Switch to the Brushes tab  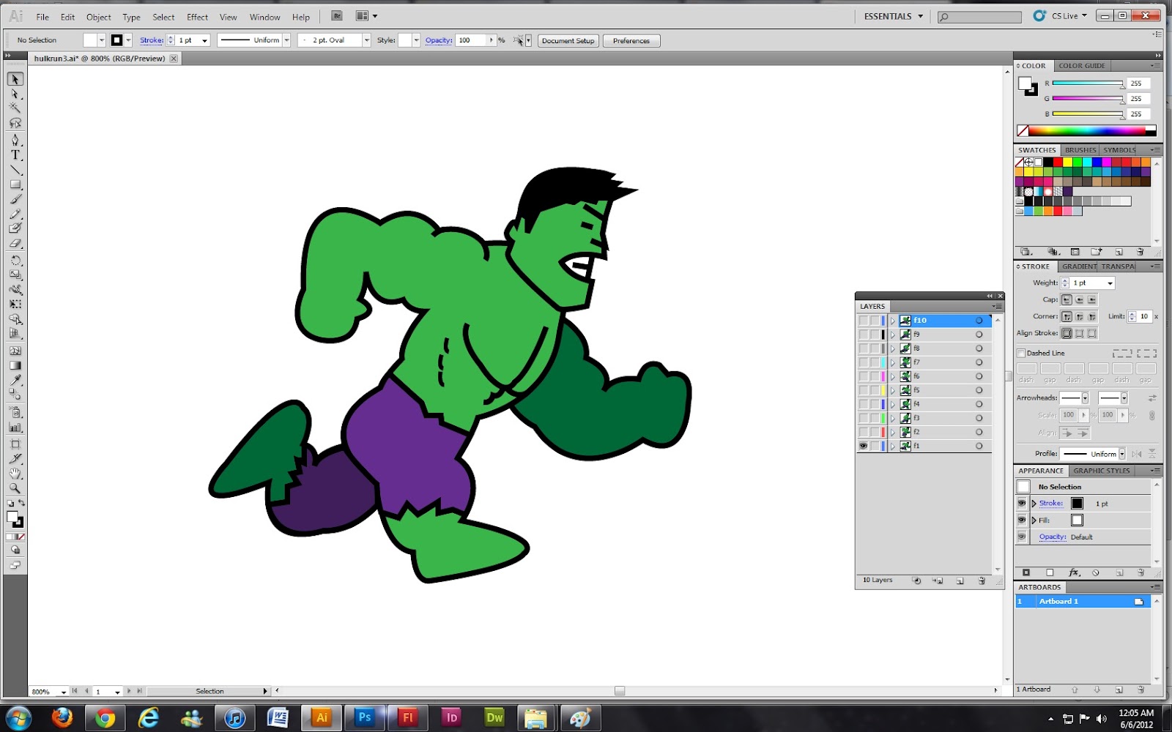pyautogui.click(x=1080, y=150)
